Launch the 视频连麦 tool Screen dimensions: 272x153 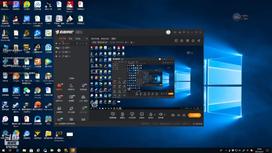(x=83, y=87)
